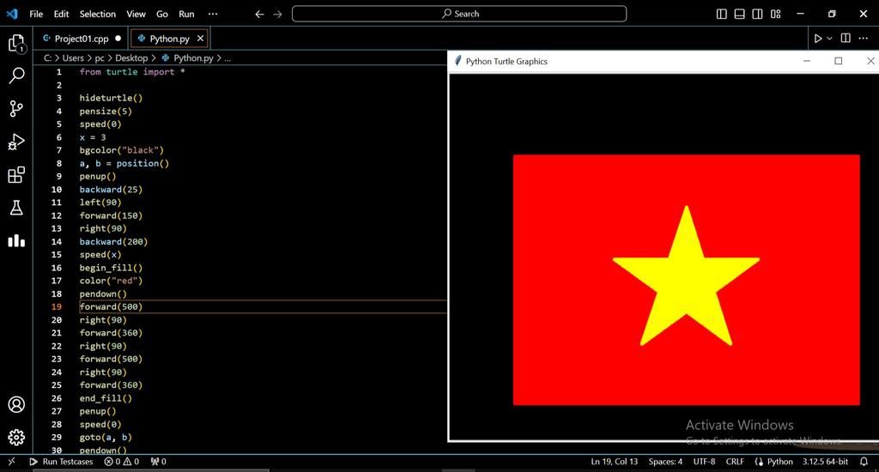Expand the run button dropdown arrow
Image resolution: width=879 pixels, height=472 pixels.
(830, 39)
